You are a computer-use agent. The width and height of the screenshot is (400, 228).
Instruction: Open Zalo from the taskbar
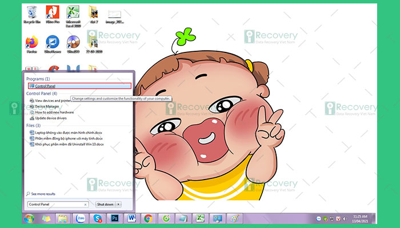pyautogui.click(x=81, y=218)
